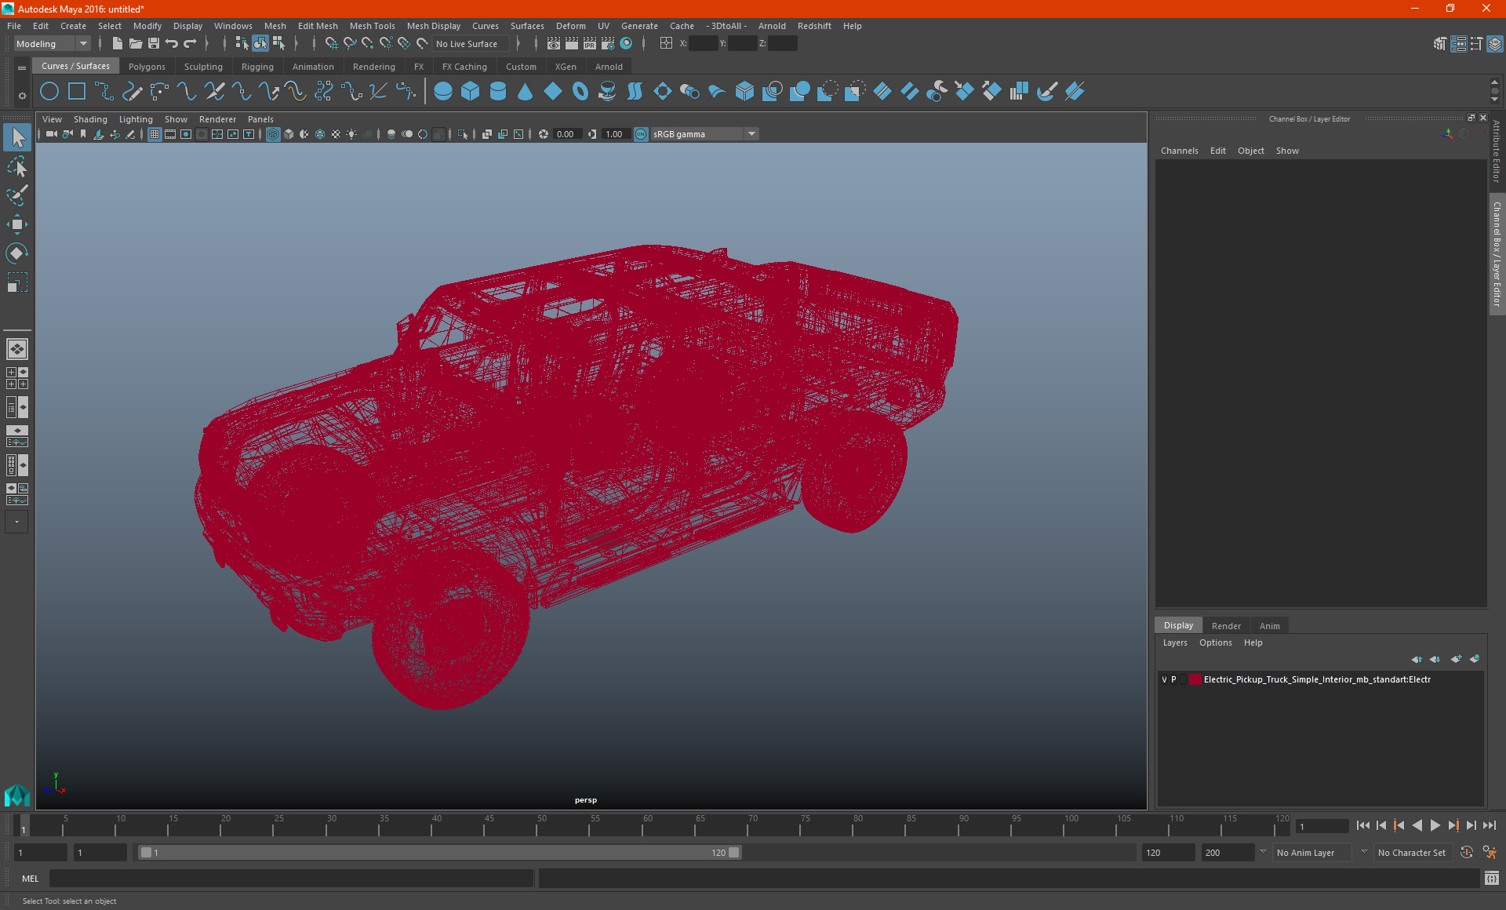This screenshot has height=910, width=1506.
Task: Create a NURBS sphere from shelf
Action: 443,92
